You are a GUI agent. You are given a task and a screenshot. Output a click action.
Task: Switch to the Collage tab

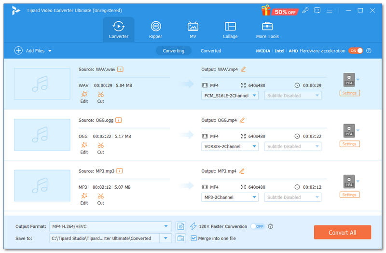[x=230, y=29]
